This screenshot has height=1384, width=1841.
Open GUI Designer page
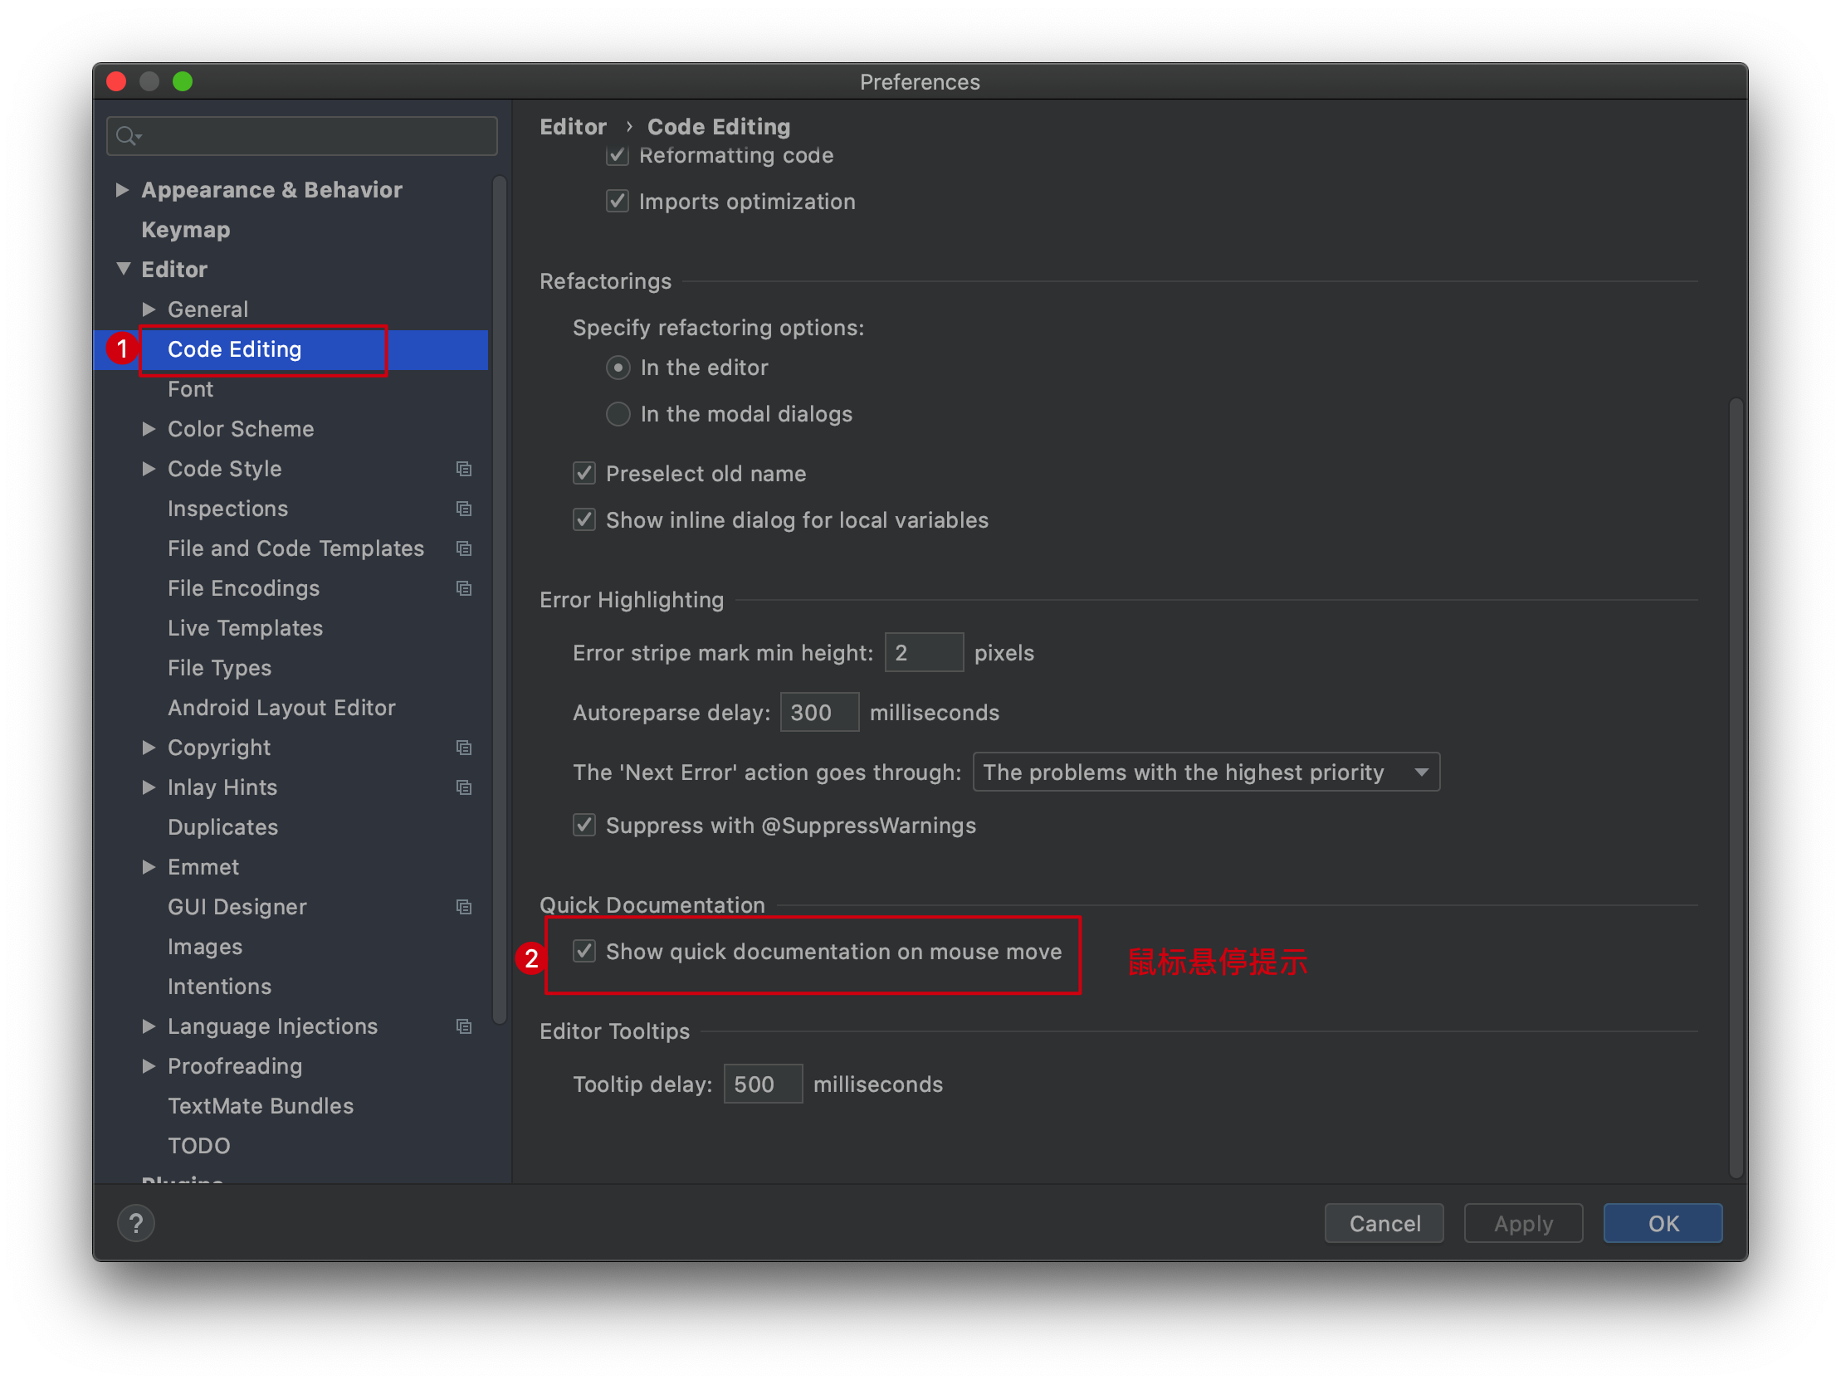click(x=237, y=908)
